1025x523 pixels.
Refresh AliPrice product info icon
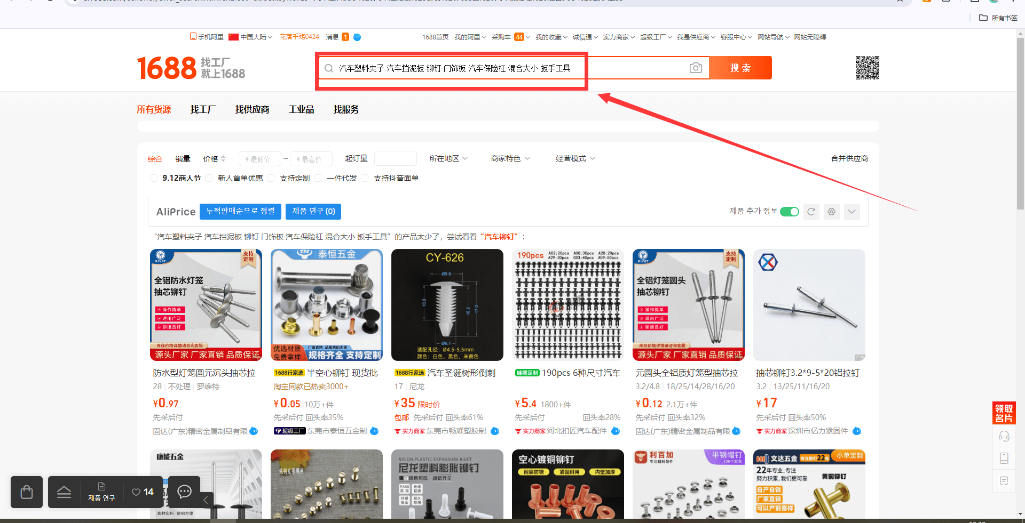click(811, 212)
